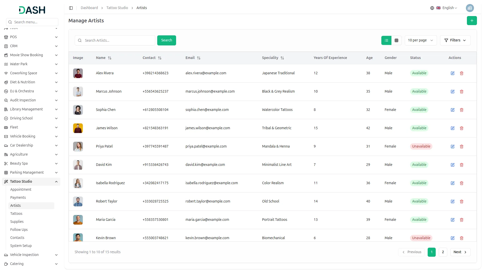The image size is (483, 271).
Task: Toggle the sidebar collapse icon
Action: pyautogui.click(x=71, y=8)
